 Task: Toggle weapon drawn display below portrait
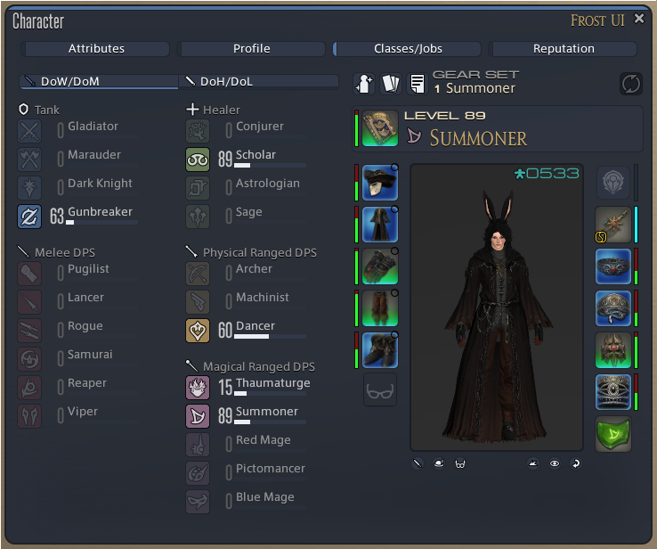point(418,463)
